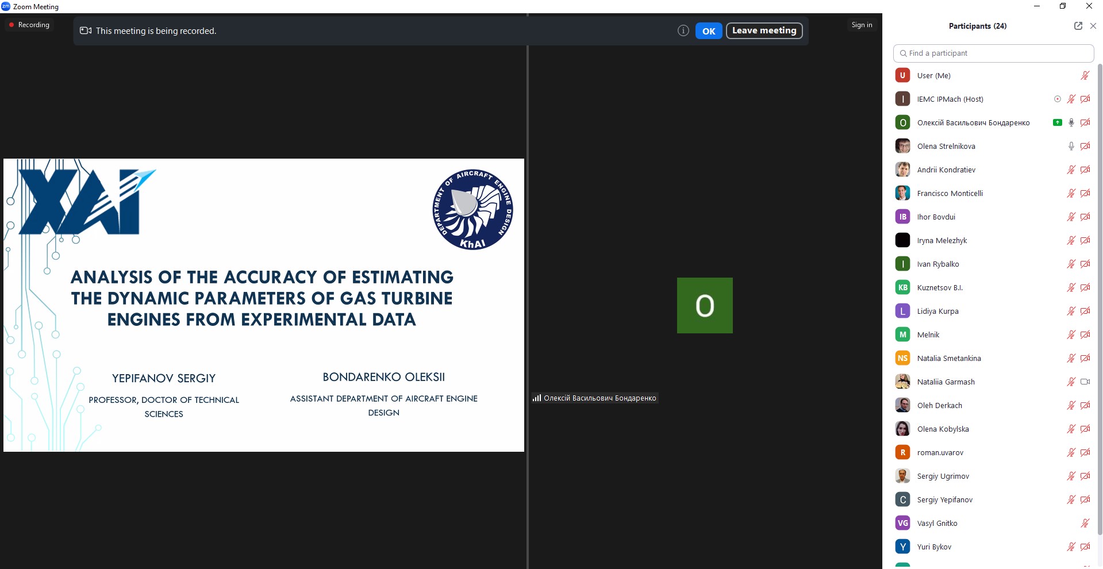
Task: Focus the Find a participant search box
Action: point(993,53)
